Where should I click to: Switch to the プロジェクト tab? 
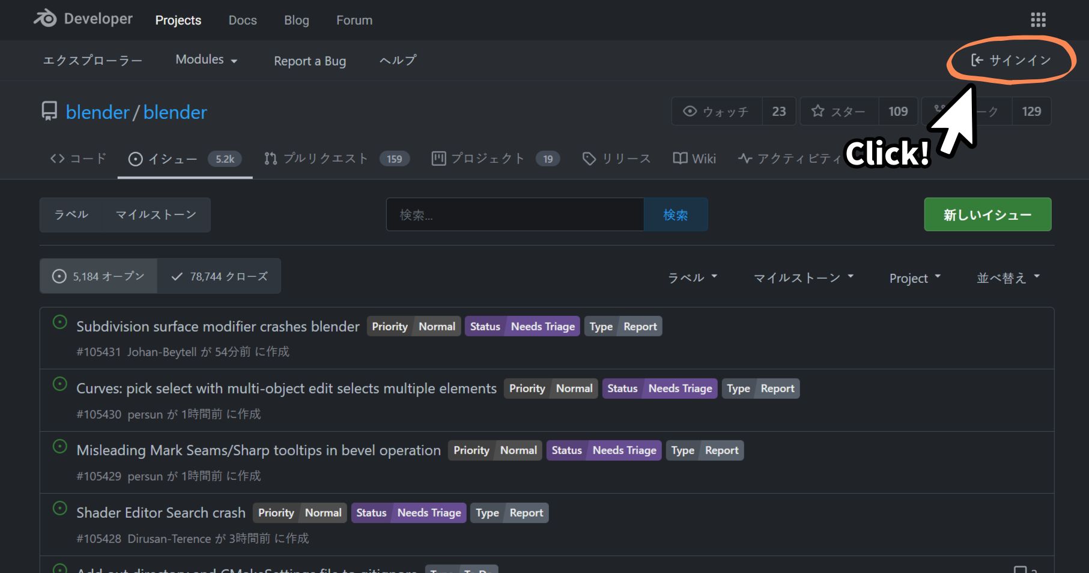[496, 159]
